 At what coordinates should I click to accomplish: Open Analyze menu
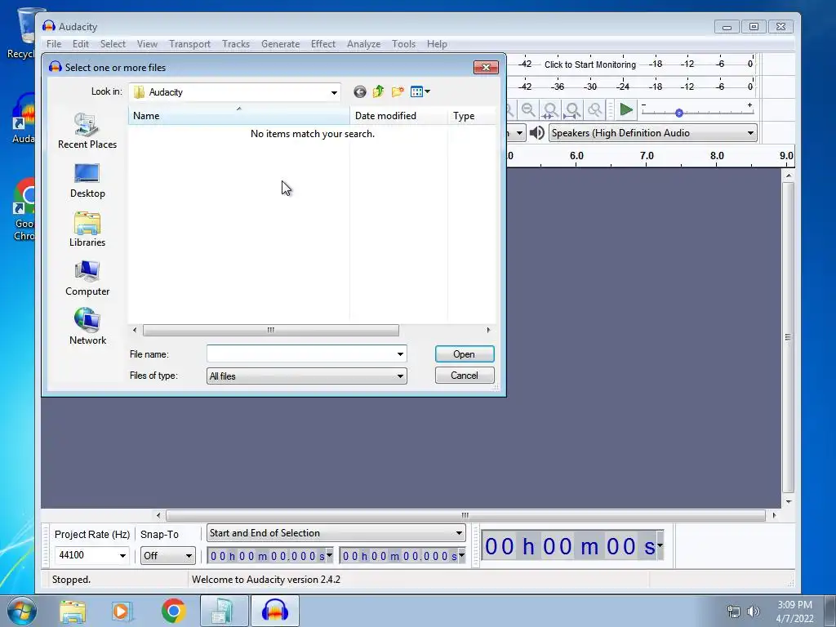click(363, 44)
